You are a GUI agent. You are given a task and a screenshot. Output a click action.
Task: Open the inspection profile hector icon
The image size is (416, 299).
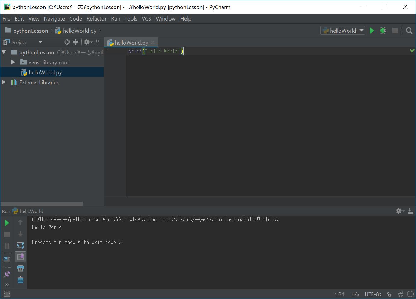(x=401, y=294)
